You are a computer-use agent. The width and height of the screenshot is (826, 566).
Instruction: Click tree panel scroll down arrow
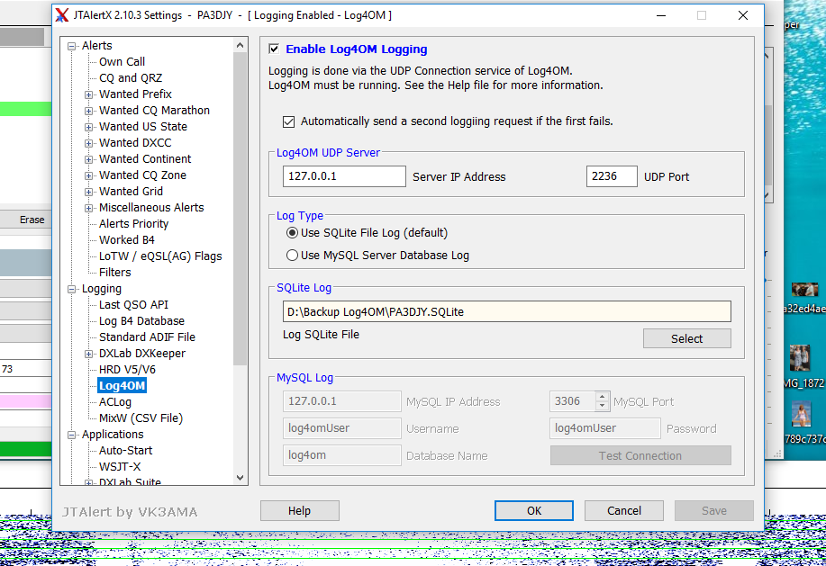pyautogui.click(x=241, y=478)
